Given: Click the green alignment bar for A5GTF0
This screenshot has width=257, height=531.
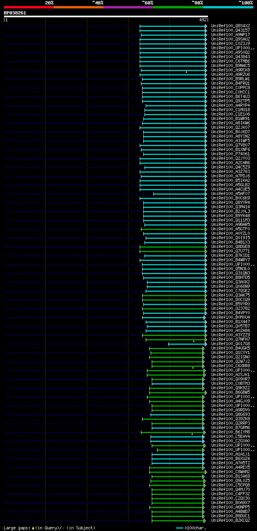Looking at the screenshot, I should [173, 229].
